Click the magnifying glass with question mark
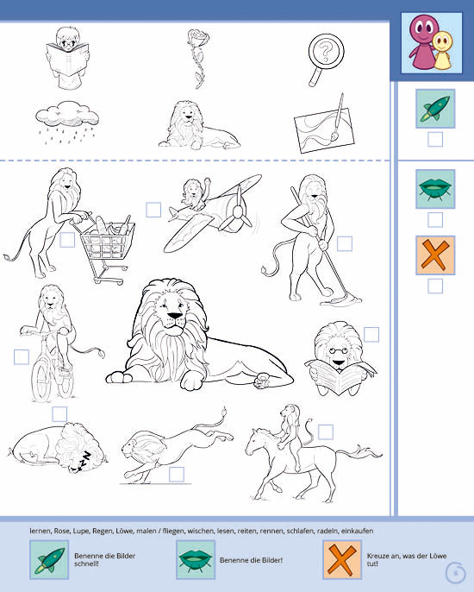Viewport: 474px width, 592px height. coord(325,60)
